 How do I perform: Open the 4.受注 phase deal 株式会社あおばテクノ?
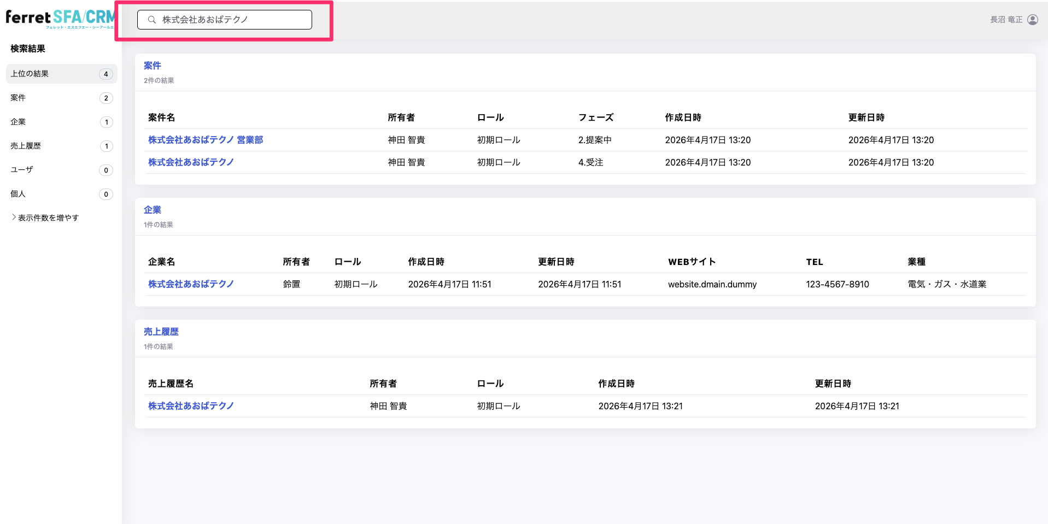191,162
